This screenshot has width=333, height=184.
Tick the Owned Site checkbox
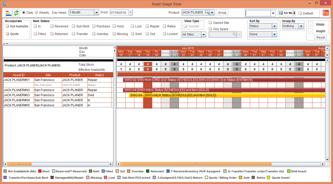click(x=210, y=23)
